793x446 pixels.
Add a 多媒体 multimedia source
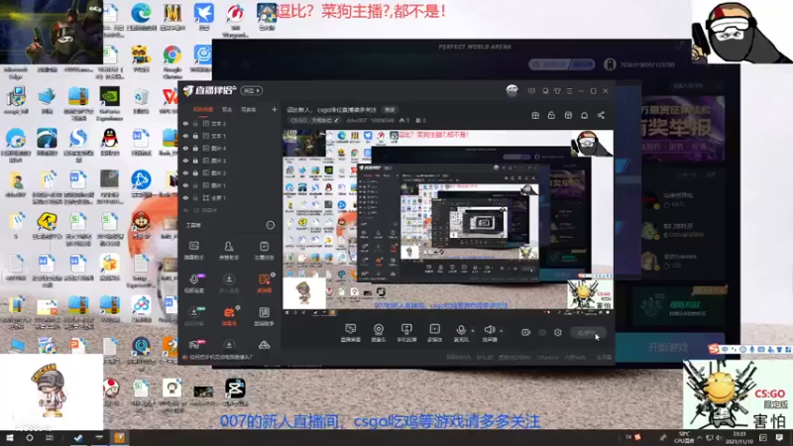click(434, 333)
